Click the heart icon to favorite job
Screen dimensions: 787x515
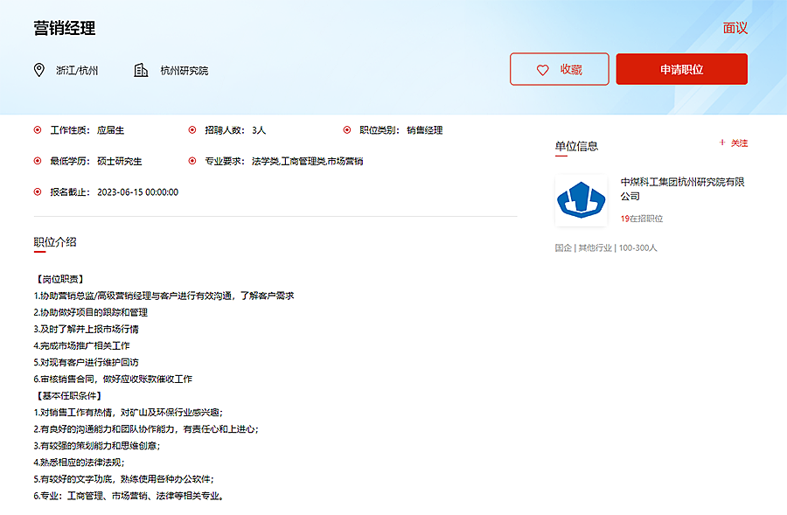[x=542, y=70]
